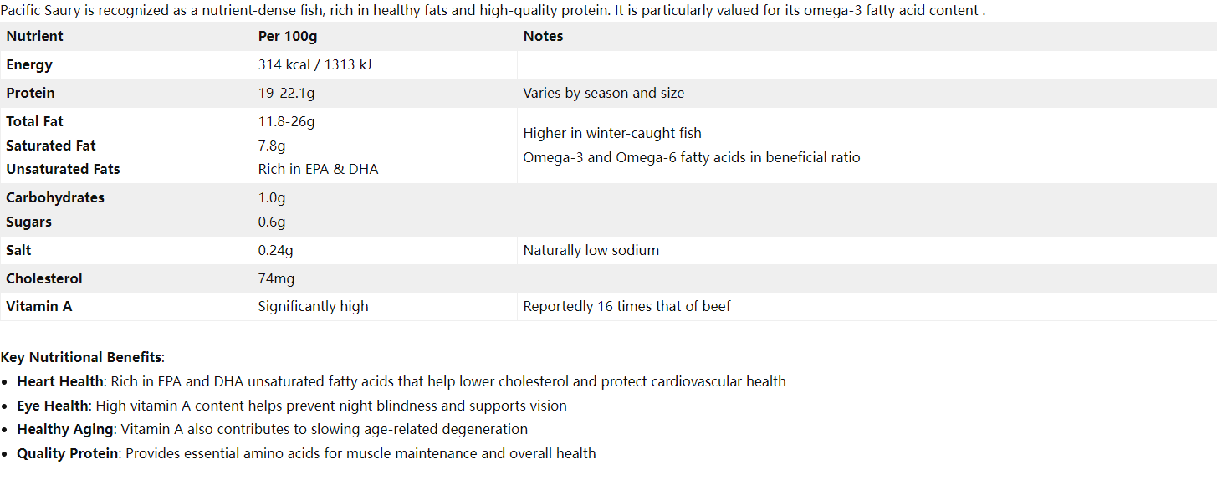Select the Naturally low sodium note
Image resolution: width=1217 pixels, height=480 pixels.
coord(591,250)
